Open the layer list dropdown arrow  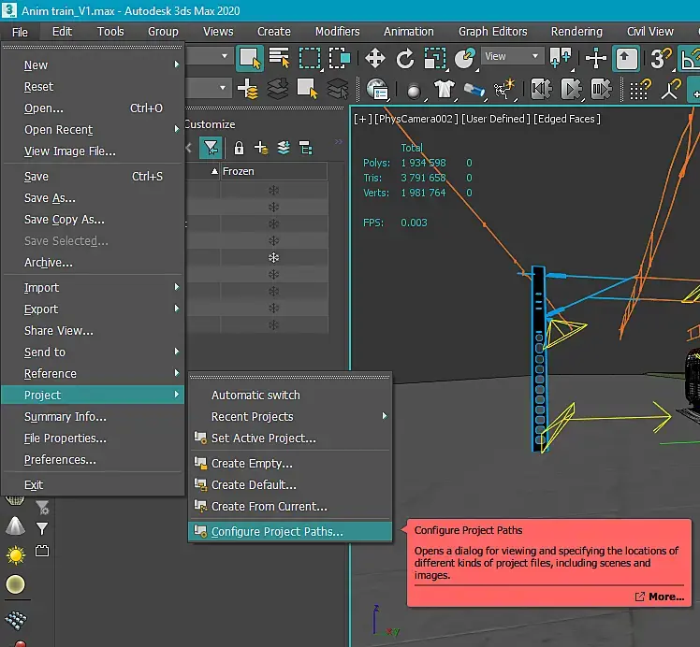coord(223,87)
